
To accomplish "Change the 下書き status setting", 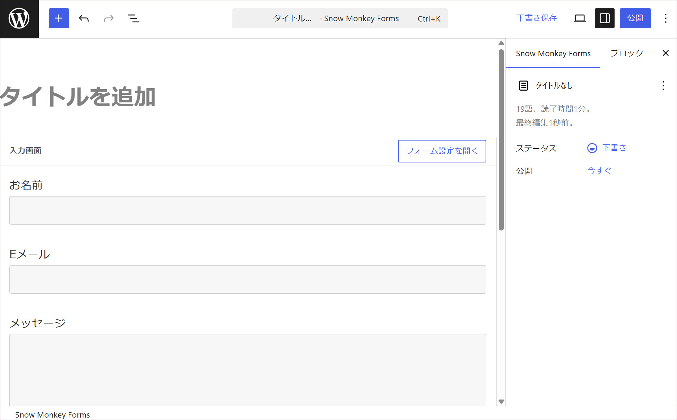I will [x=607, y=148].
